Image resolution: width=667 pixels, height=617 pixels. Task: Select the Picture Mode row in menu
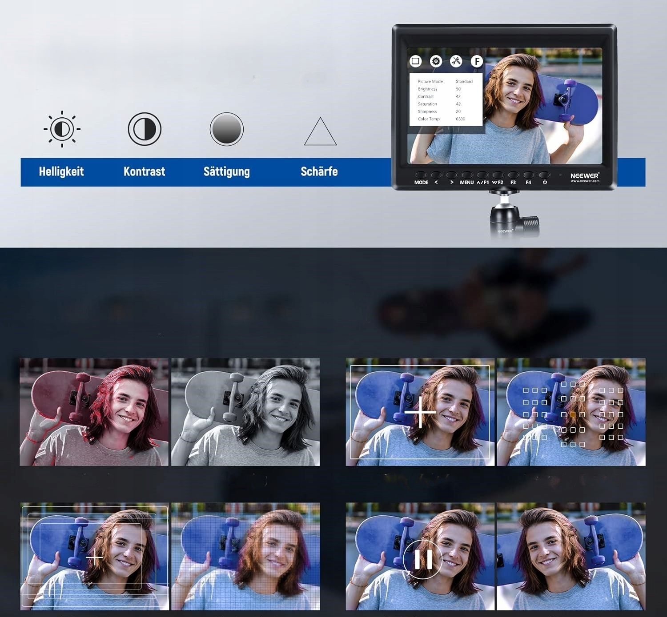(430, 81)
